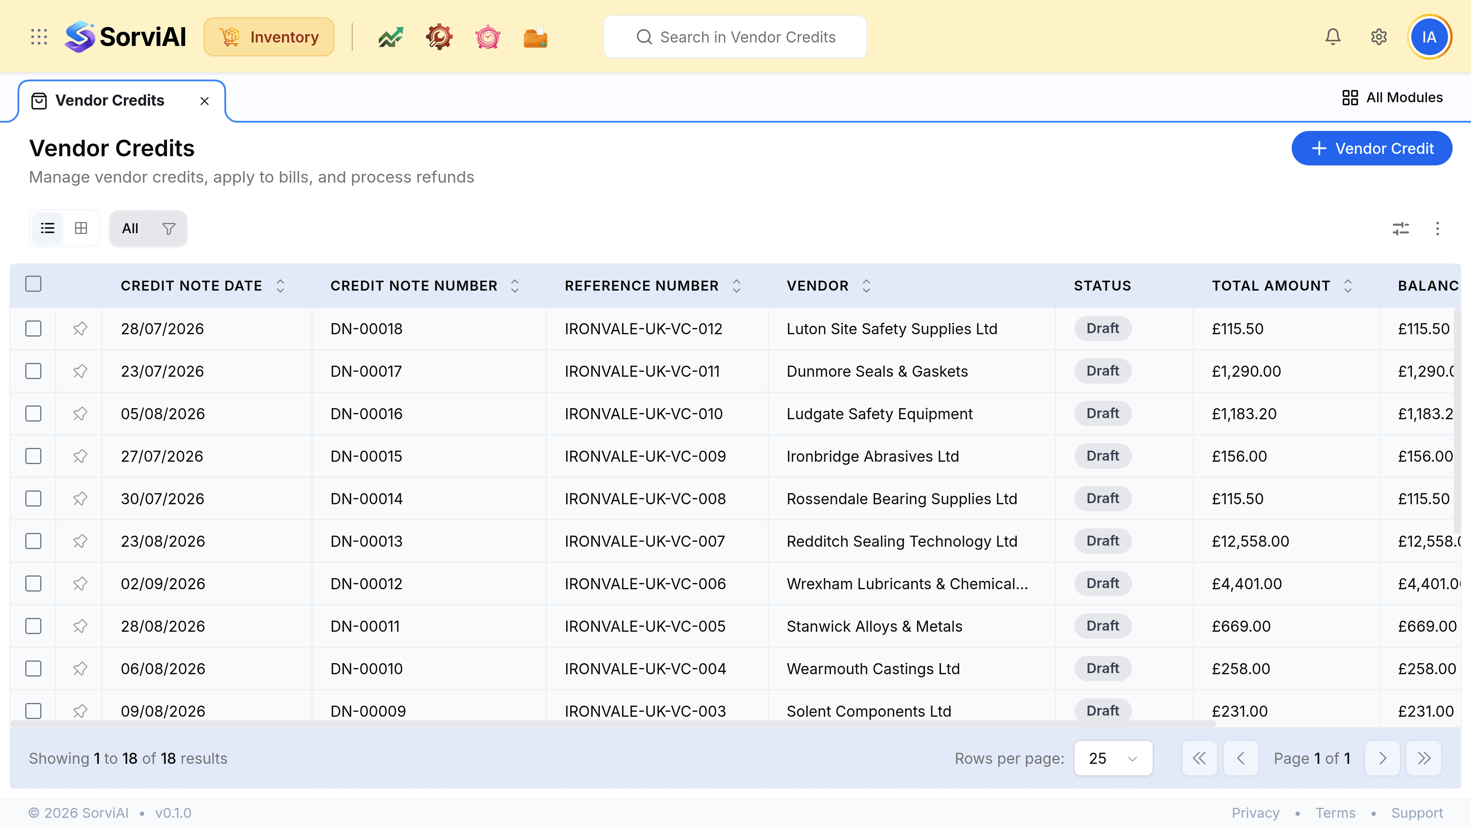Open the apps grid launcher
The width and height of the screenshot is (1471, 827).
pos(39,37)
